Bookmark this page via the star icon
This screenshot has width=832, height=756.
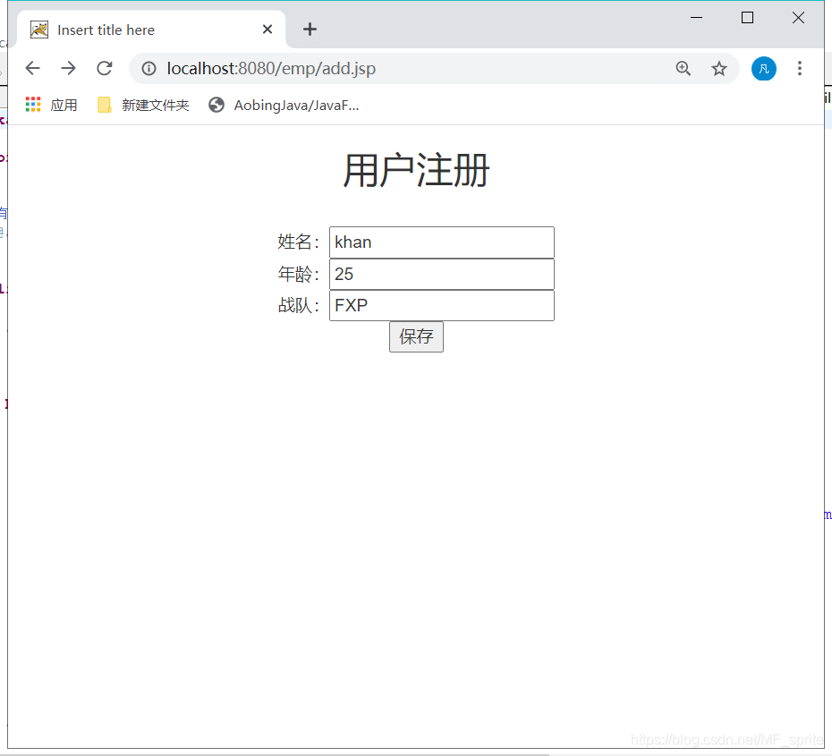click(x=718, y=68)
